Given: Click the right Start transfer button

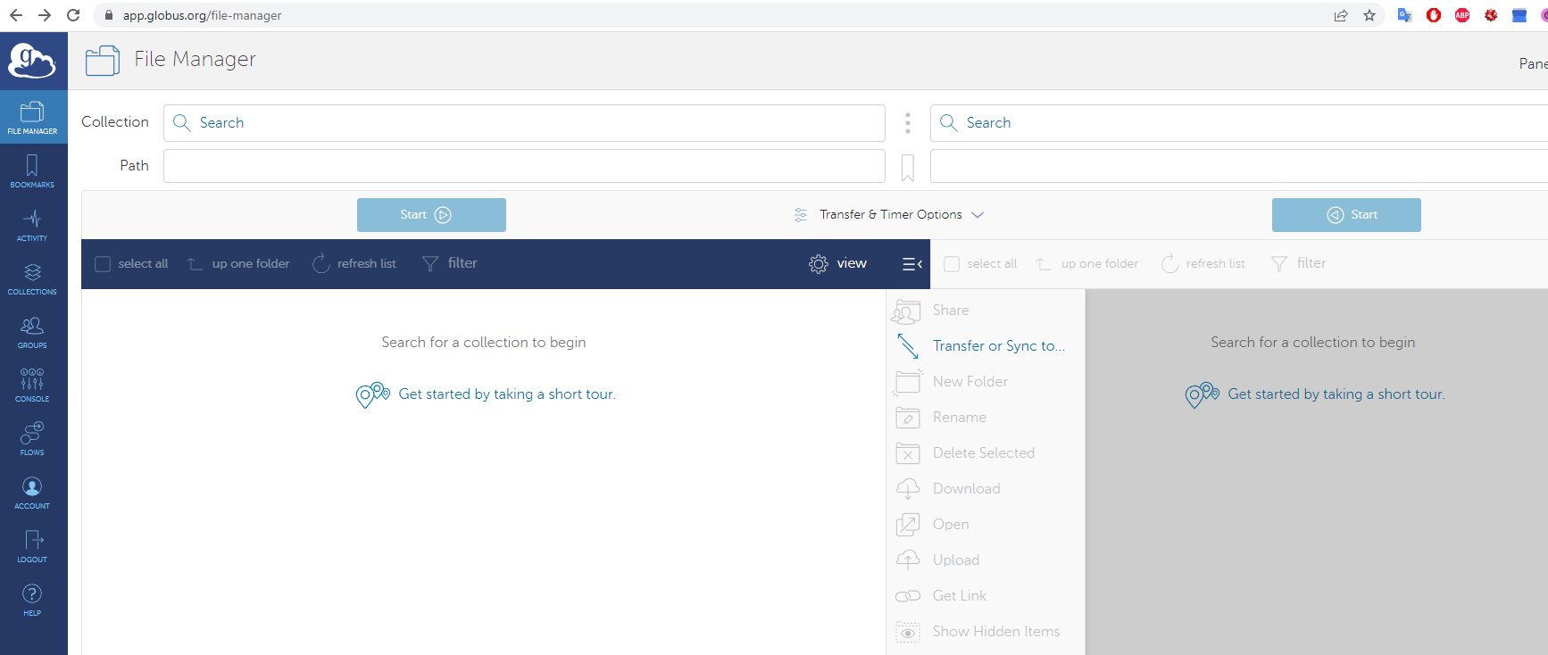Looking at the screenshot, I should point(1346,215).
